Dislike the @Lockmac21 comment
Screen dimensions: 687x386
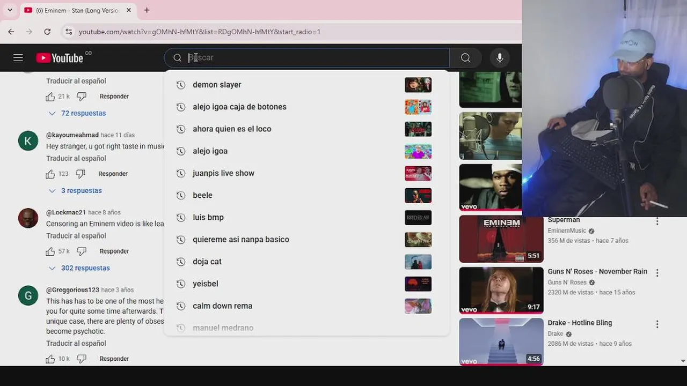82,251
